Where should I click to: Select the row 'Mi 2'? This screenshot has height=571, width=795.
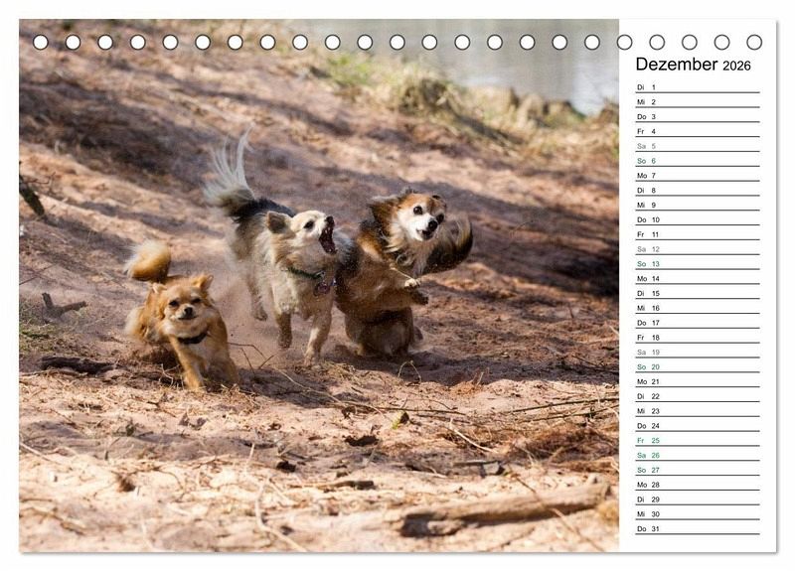[698, 102]
